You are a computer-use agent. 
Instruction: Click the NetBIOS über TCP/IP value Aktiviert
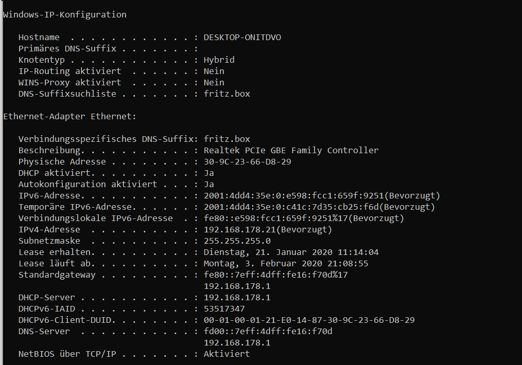[x=227, y=354]
